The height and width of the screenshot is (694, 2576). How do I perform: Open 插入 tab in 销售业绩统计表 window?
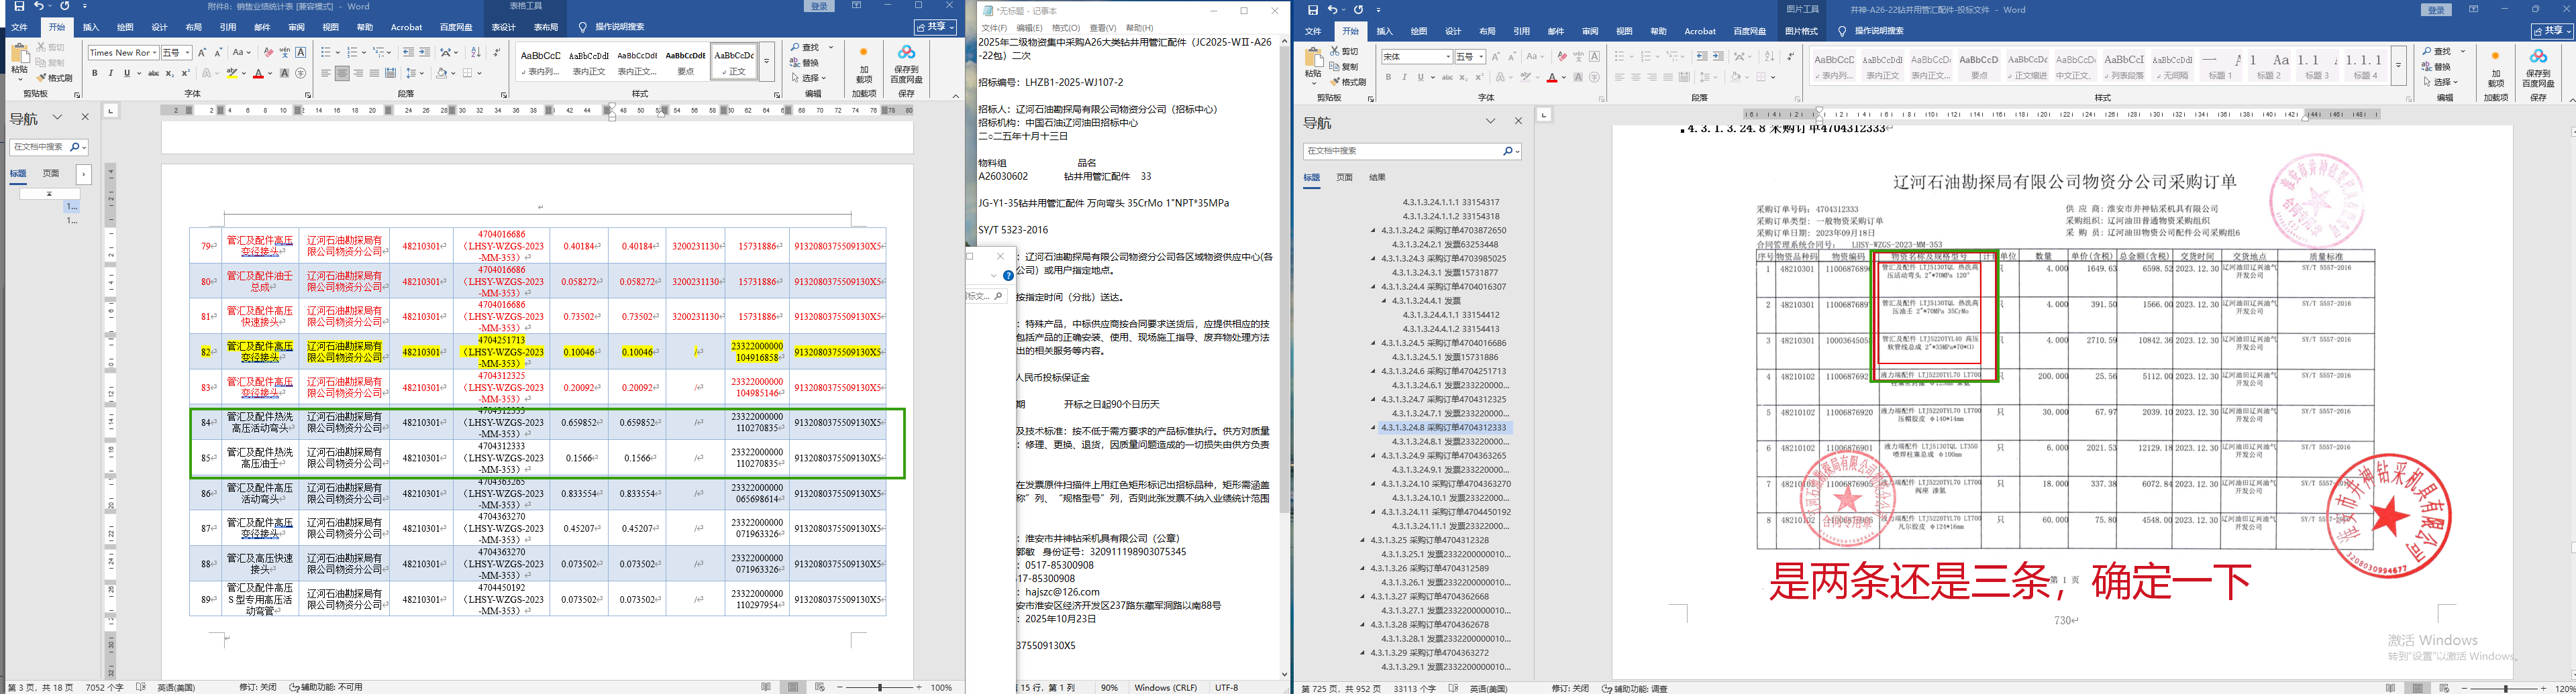[90, 27]
